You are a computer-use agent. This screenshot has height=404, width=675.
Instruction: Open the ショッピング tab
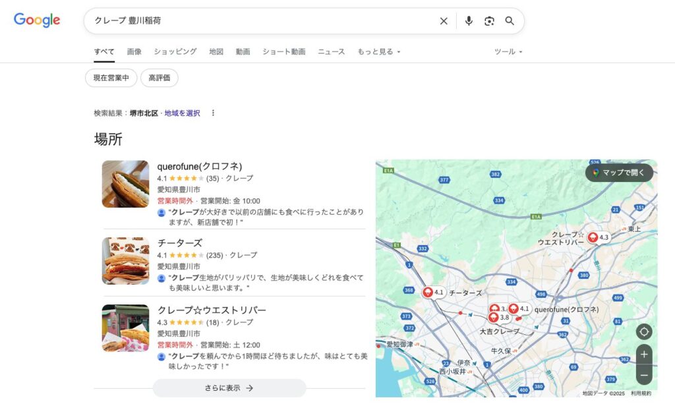tap(175, 51)
